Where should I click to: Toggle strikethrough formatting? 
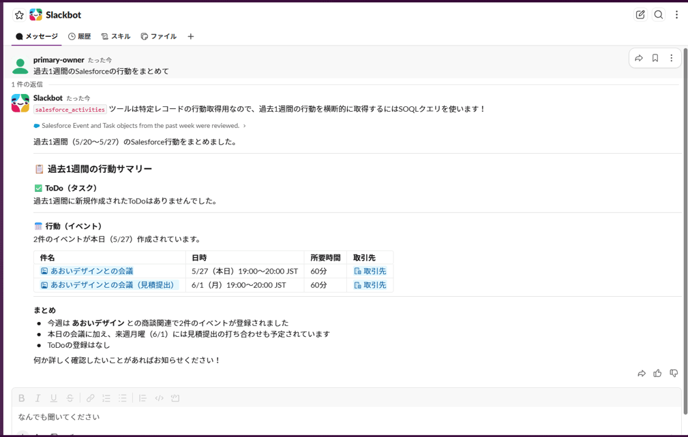(70, 398)
